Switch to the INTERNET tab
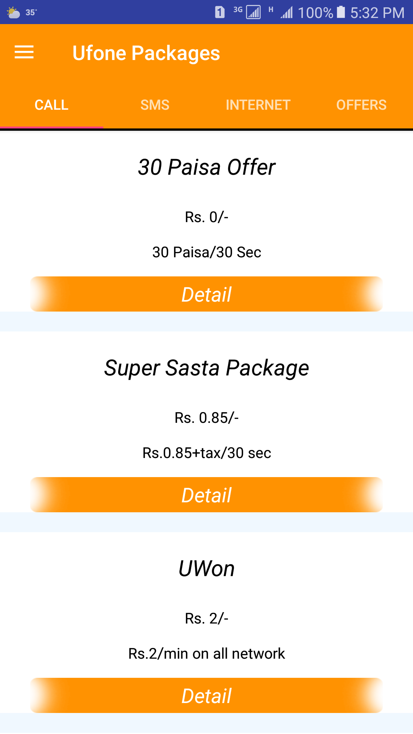 pyautogui.click(x=258, y=105)
